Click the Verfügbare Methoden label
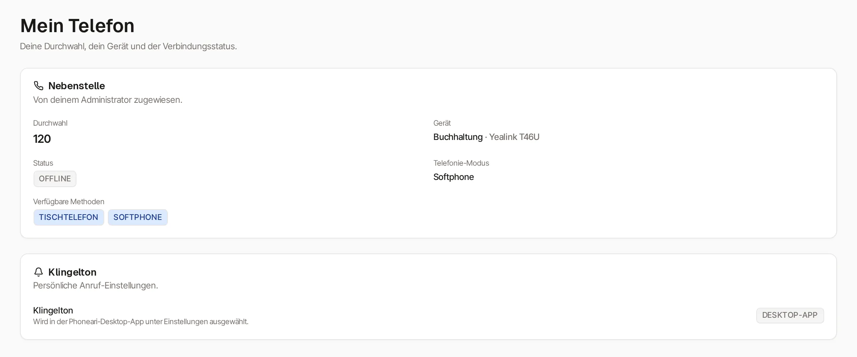The width and height of the screenshot is (857, 357). [69, 202]
